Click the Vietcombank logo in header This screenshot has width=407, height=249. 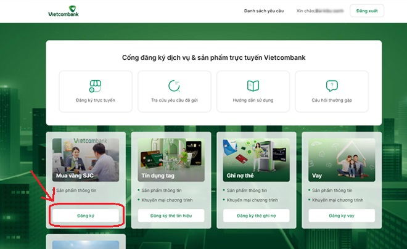[x=64, y=11]
